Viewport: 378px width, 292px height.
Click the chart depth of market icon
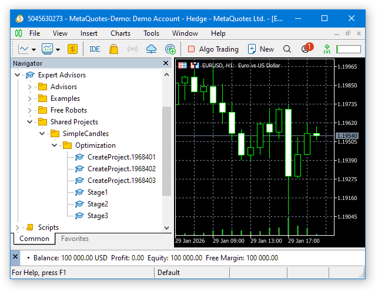[195, 66]
